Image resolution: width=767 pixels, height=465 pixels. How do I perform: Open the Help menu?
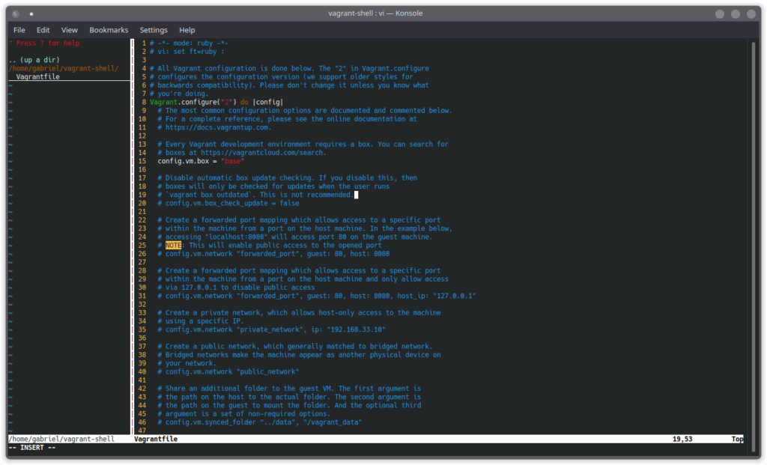click(187, 30)
